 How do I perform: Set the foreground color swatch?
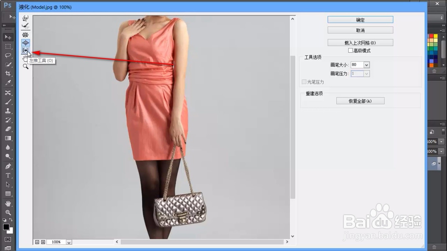tap(6, 227)
